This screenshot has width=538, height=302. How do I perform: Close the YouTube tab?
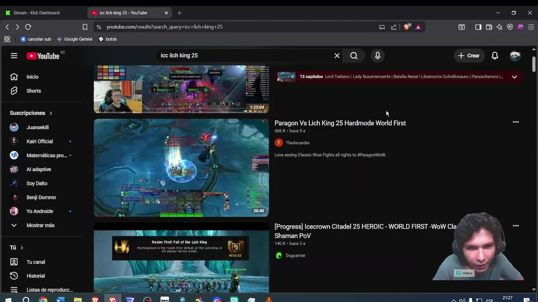coord(166,13)
